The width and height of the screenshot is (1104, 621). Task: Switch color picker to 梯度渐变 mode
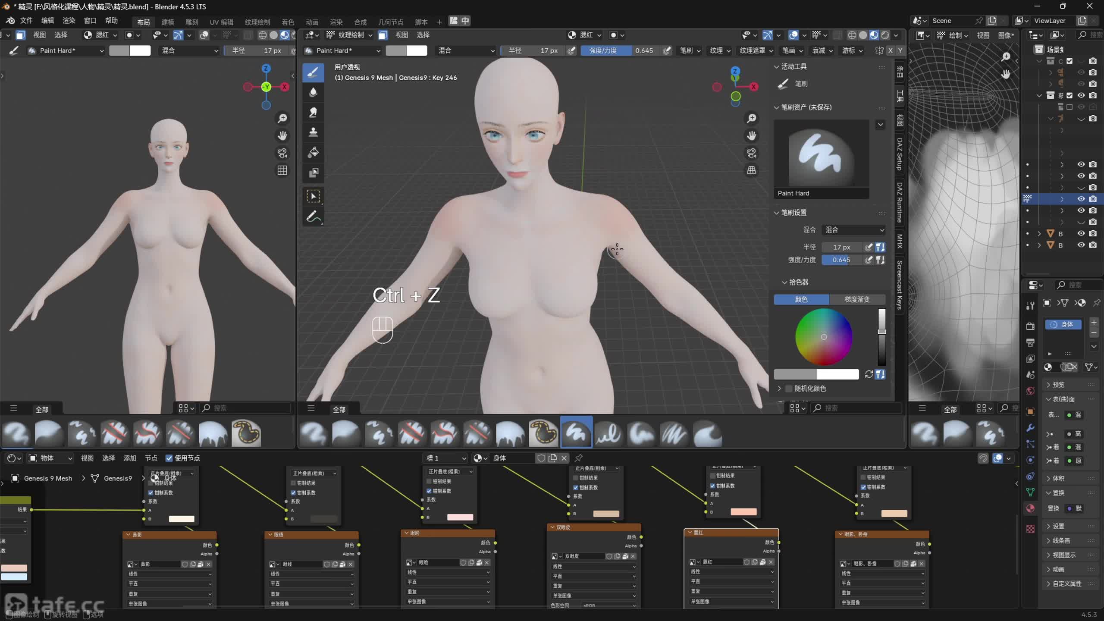click(x=857, y=299)
